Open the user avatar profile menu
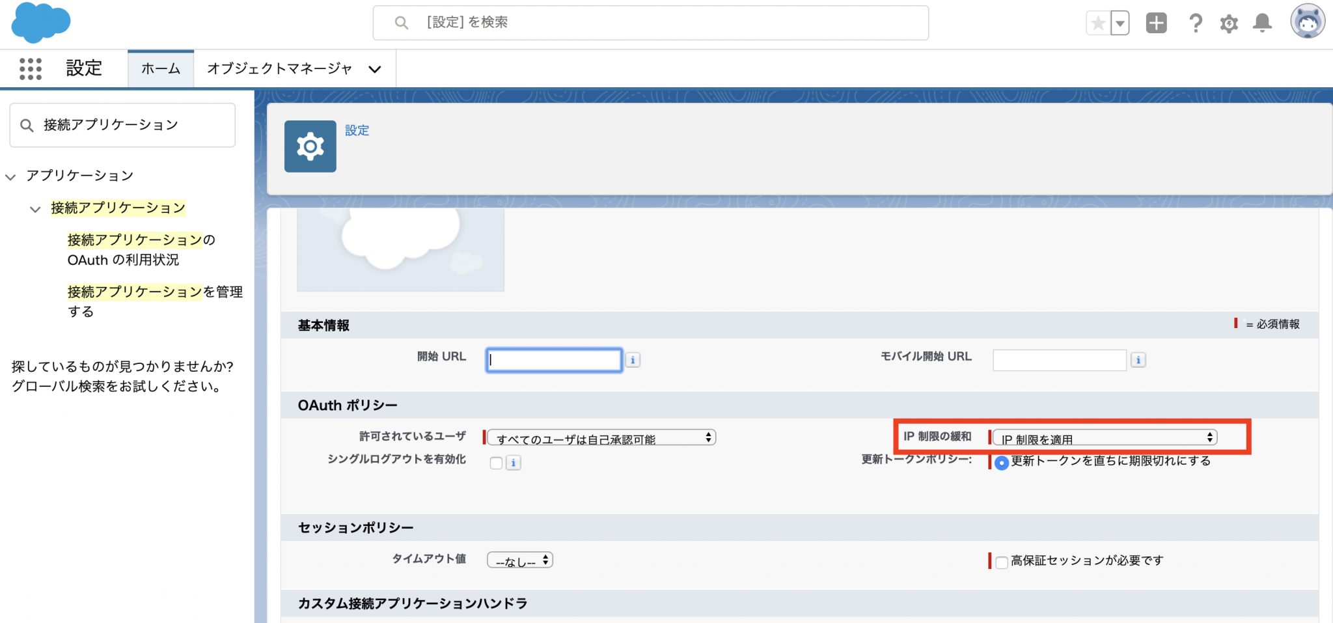1333x623 pixels. (1307, 22)
